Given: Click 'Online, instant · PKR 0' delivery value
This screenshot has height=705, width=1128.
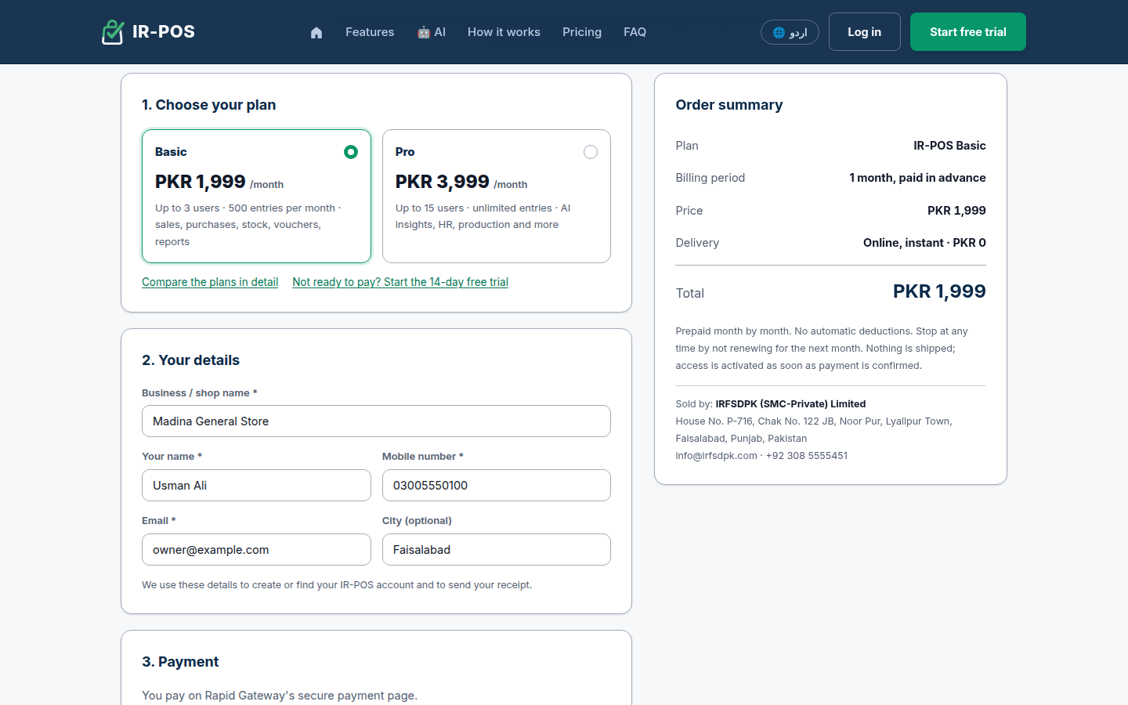Looking at the screenshot, I should point(924,243).
